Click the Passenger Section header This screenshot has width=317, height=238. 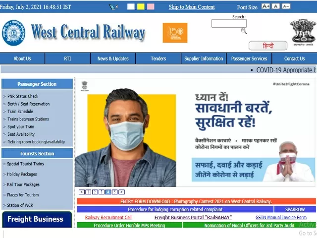pyautogui.click(x=37, y=84)
